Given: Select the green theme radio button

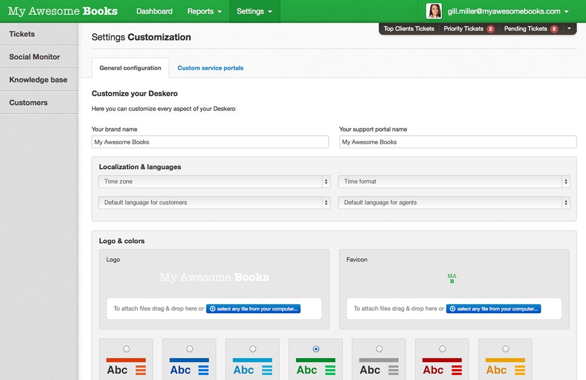Looking at the screenshot, I should [316, 349].
